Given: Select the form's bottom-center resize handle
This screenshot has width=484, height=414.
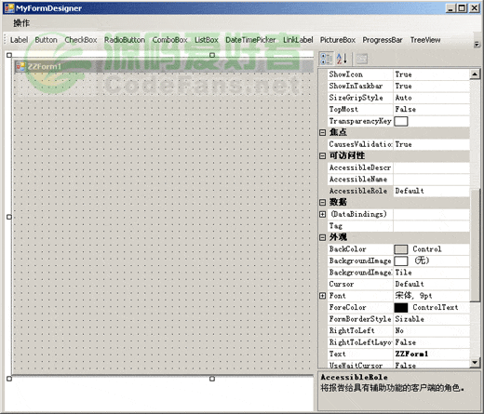Looking at the screenshot, I should pyautogui.click(x=212, y=379).
